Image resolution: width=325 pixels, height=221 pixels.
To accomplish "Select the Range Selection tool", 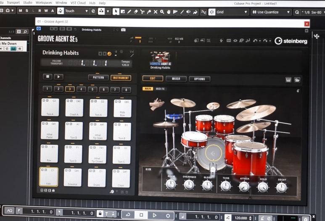I will click(122, 12).
